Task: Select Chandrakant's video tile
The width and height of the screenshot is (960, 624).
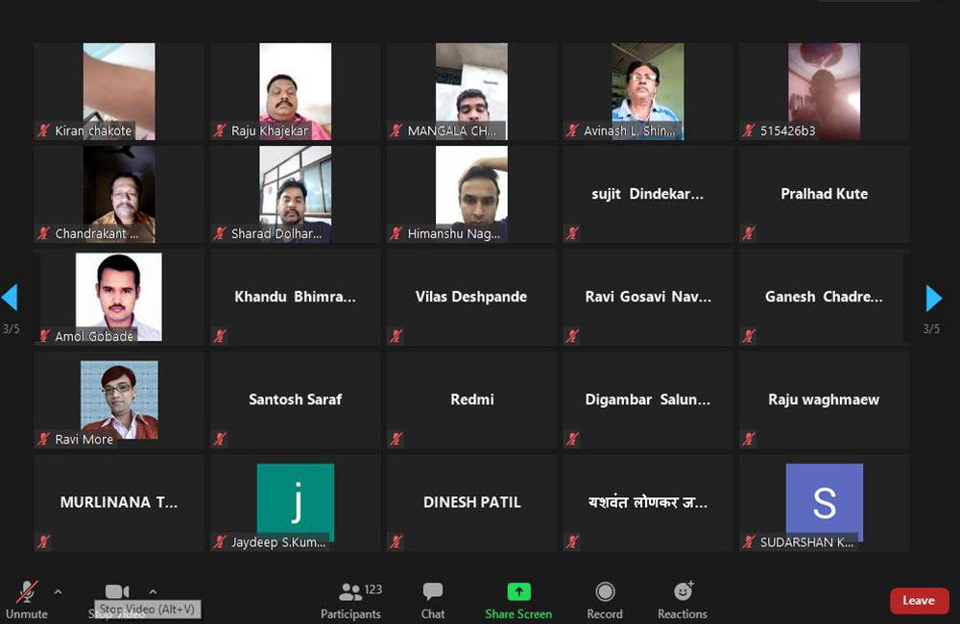Action: click(119, 194)
